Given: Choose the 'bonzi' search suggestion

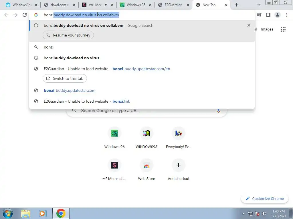Looking at the screenshot, I should (142, 47).
